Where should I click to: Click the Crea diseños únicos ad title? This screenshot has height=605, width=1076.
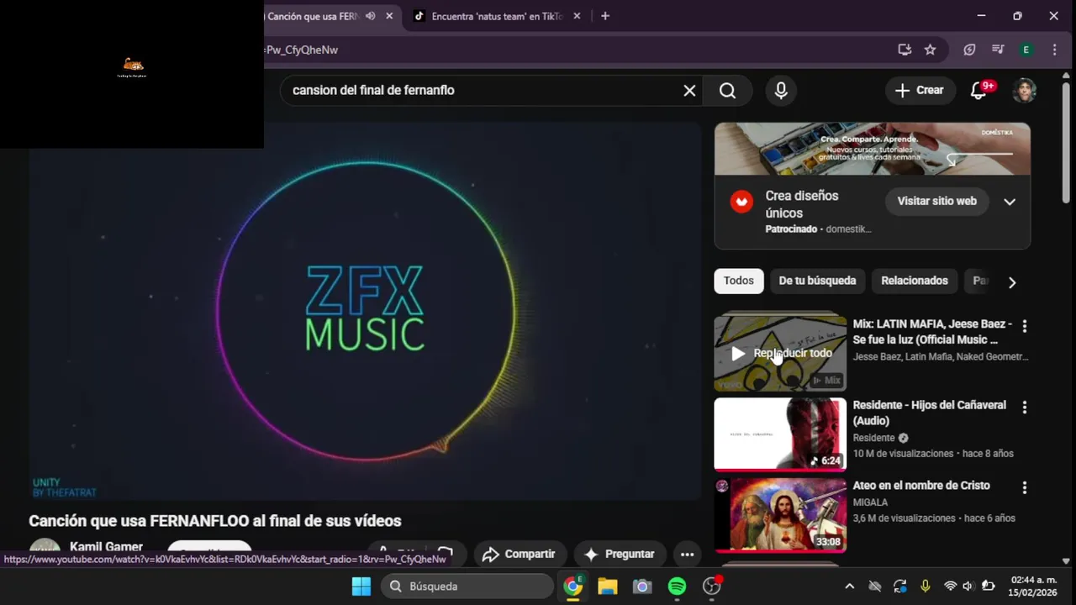click(x=802, y=204)
